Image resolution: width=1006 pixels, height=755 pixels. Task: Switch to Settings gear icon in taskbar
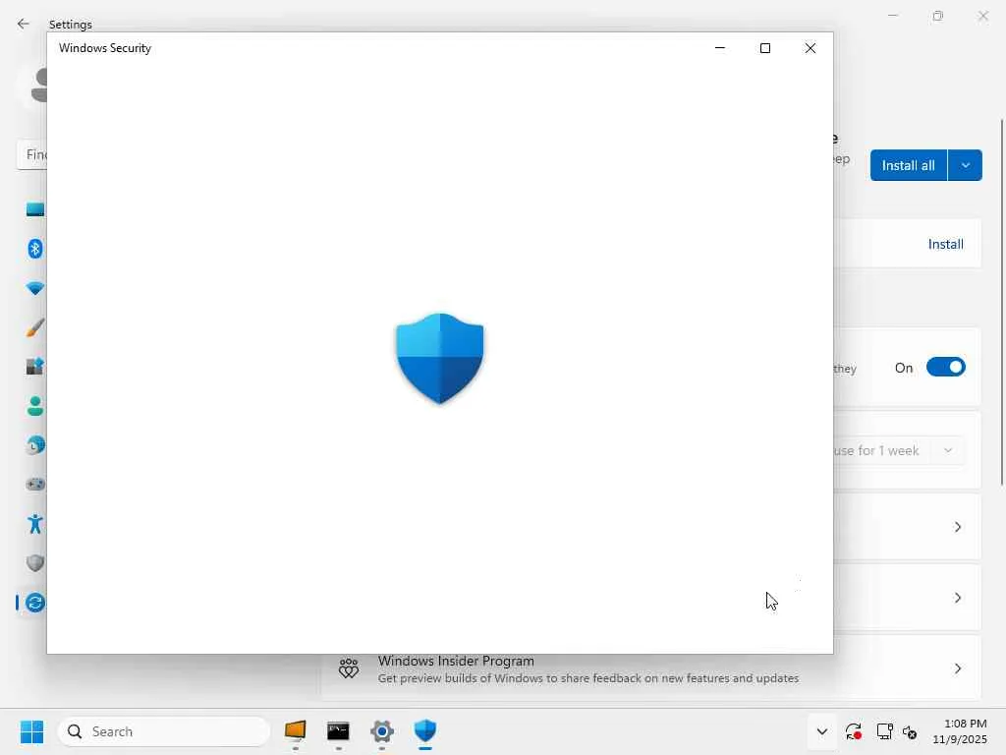coord(382,730)
